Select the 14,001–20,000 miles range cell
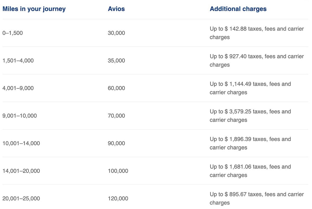 pyautogui.click(x=21, y=171)
